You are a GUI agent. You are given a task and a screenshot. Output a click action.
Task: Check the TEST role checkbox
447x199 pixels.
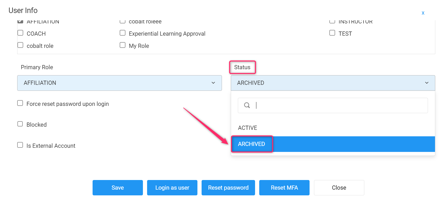[332, 33]
